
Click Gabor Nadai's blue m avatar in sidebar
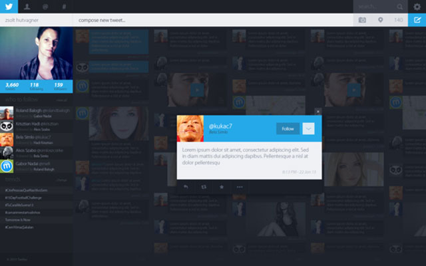pyautogui.click(x=7, y=166)
